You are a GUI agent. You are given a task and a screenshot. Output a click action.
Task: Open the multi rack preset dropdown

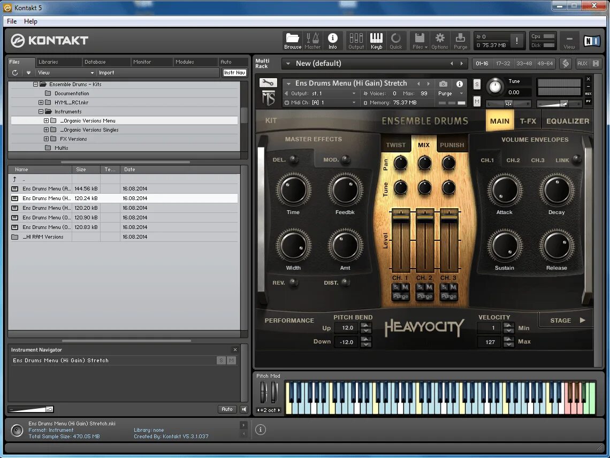pyautogui.click(x=288, y=64)
